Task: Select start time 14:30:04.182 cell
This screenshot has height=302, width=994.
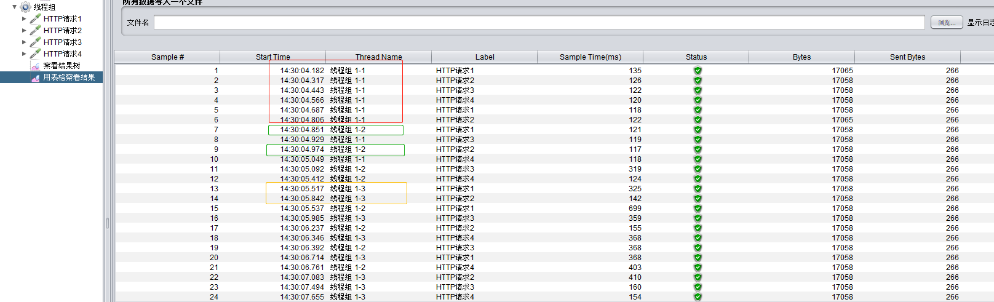Action: tap(302, 71)
